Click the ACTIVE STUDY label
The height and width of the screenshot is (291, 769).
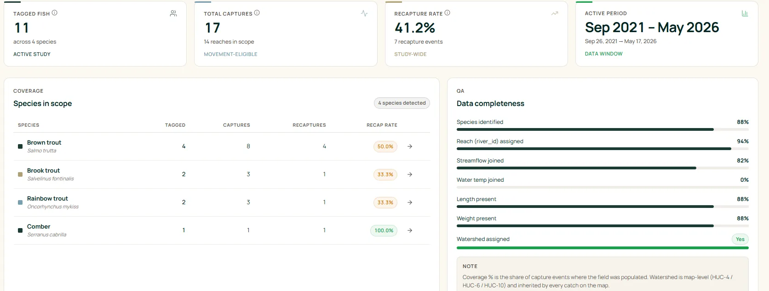coord(32,54)
